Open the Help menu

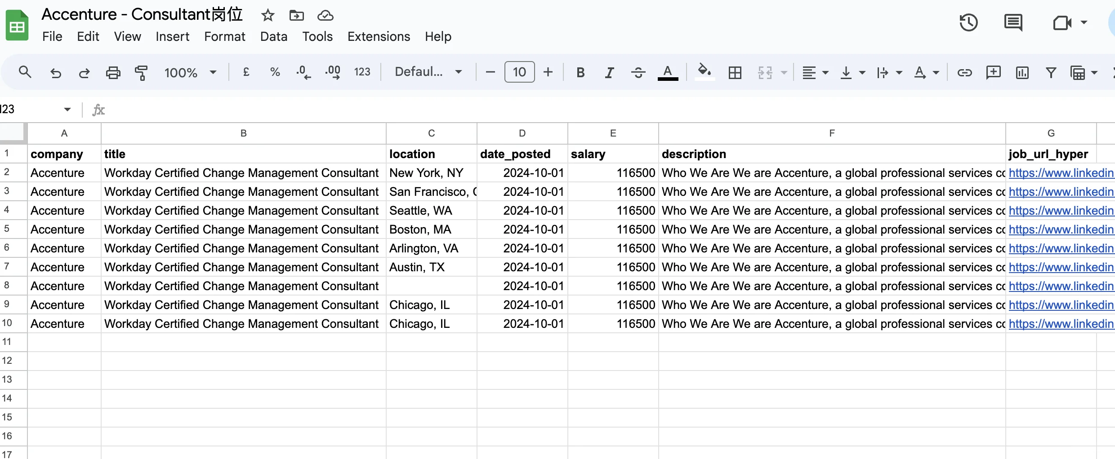438,36
